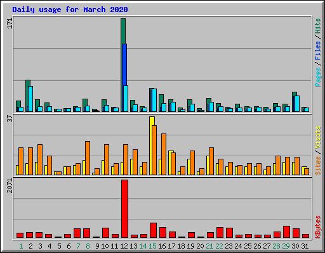Click the red KBytes bar for day 29

point(286,232)
